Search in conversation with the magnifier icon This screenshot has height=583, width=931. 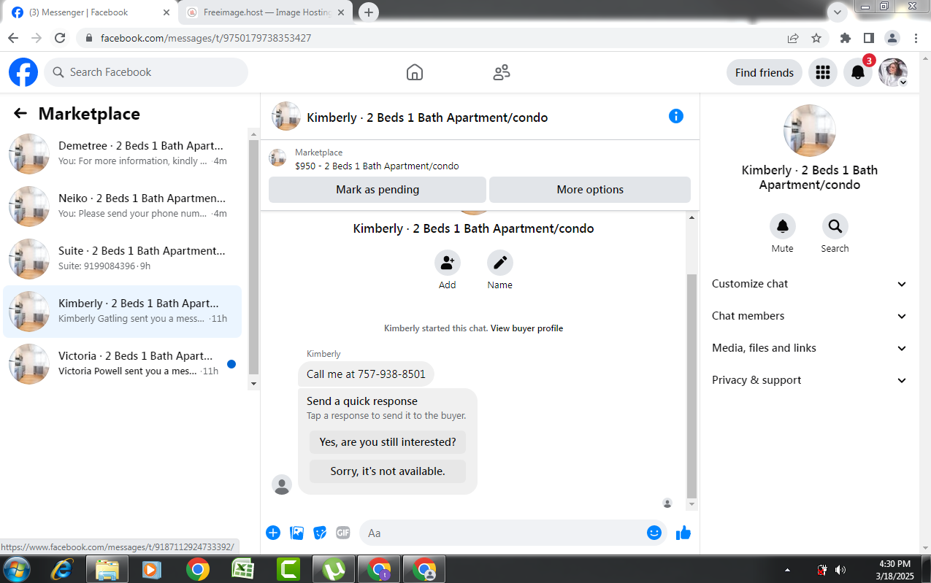pyautogui.click(x=835, y=226)
